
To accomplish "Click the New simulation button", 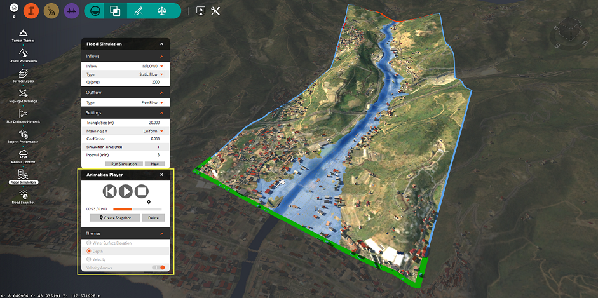I will coord(154,164).
